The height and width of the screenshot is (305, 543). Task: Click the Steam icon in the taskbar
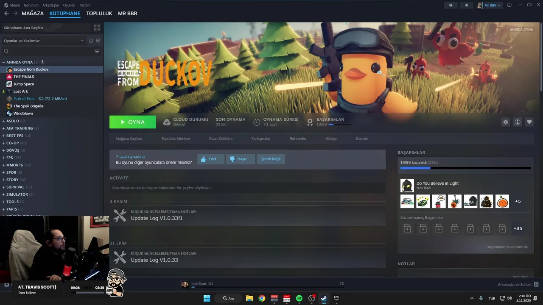coord(324,298)
